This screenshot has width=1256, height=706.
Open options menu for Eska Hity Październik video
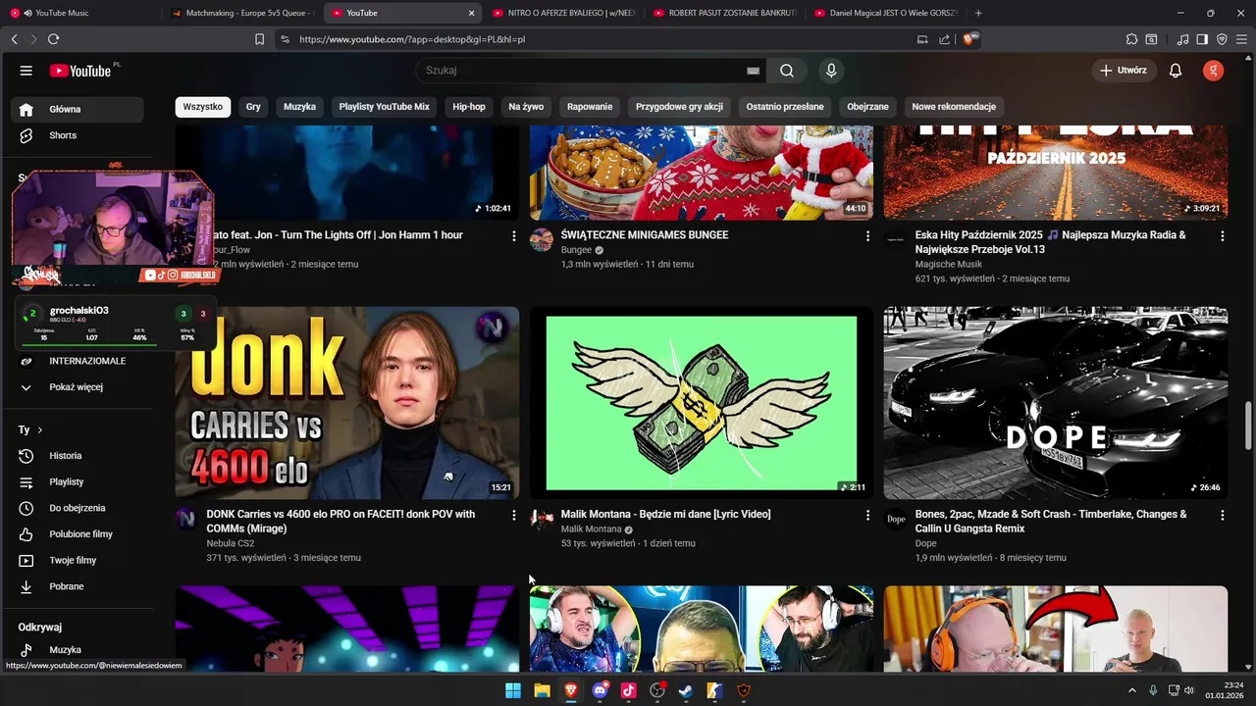1222,236
